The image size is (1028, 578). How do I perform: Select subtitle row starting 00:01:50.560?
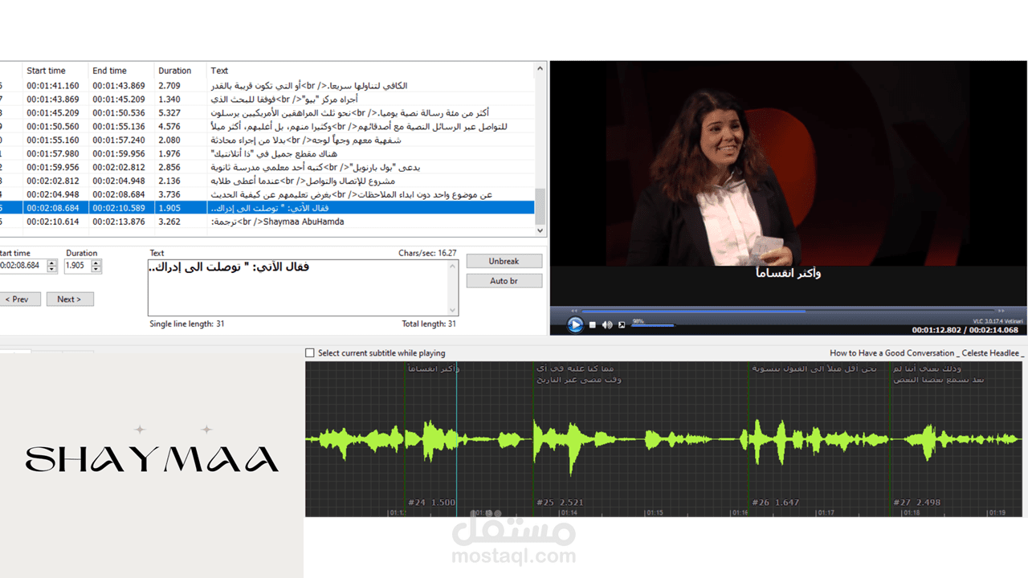[x=267, y=127]
